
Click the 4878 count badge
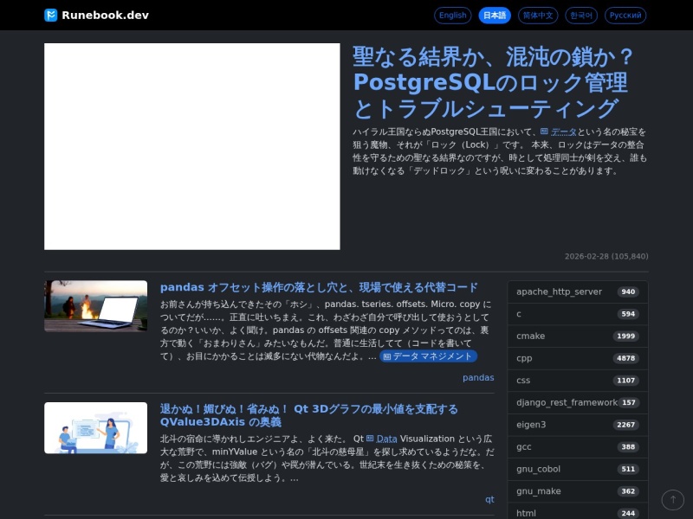pyautogui.click(x=625, y=358)
